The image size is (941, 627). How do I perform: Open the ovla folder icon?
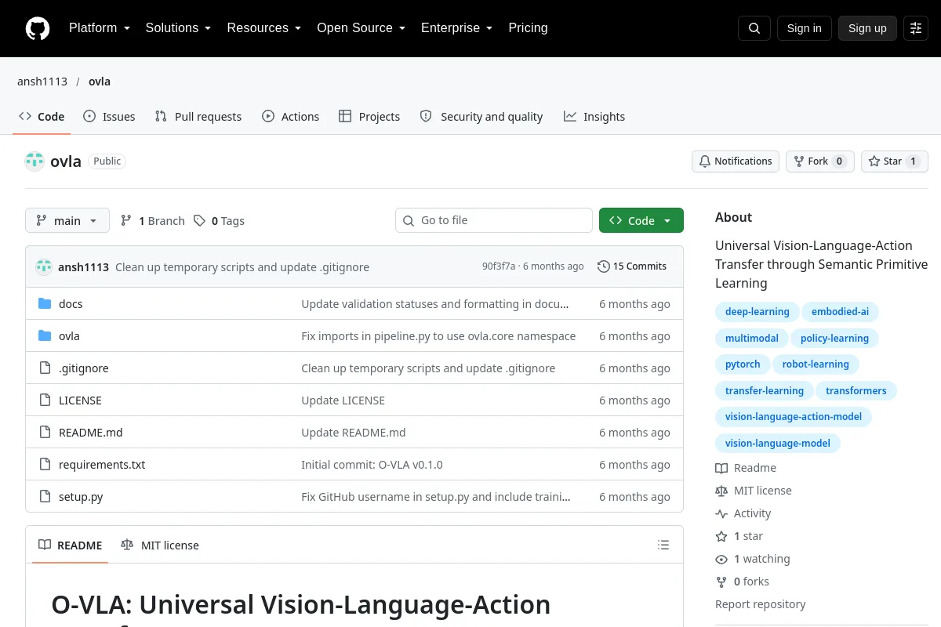(45, 336)
